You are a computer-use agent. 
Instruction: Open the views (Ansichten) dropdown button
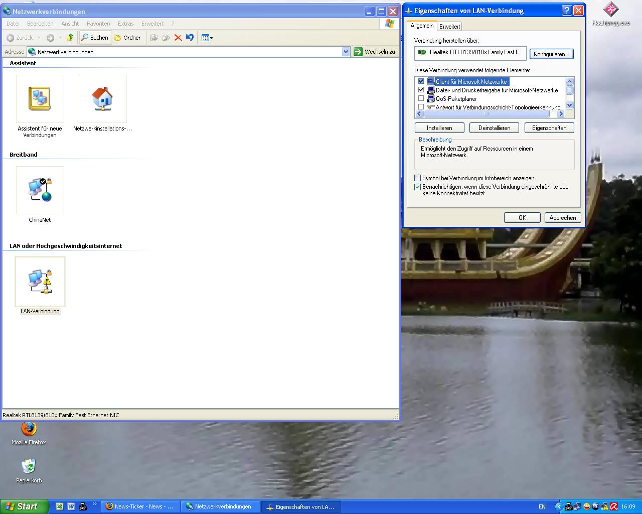(x=207, y=38)
